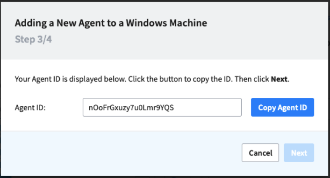This screenshot has height=178, width=330.
Task: Click the Agent ID: field label
Action: click(30, 108)
